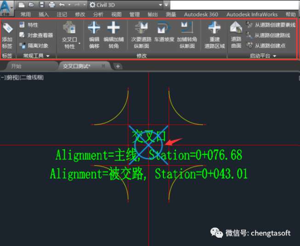
Task: Click the 对象查看器 tool
Action: pyautogui.click(x=36, y=35)
